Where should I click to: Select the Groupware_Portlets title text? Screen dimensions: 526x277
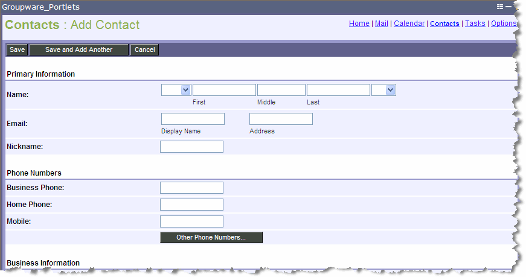pyautogui.click(x=40, y=7)
